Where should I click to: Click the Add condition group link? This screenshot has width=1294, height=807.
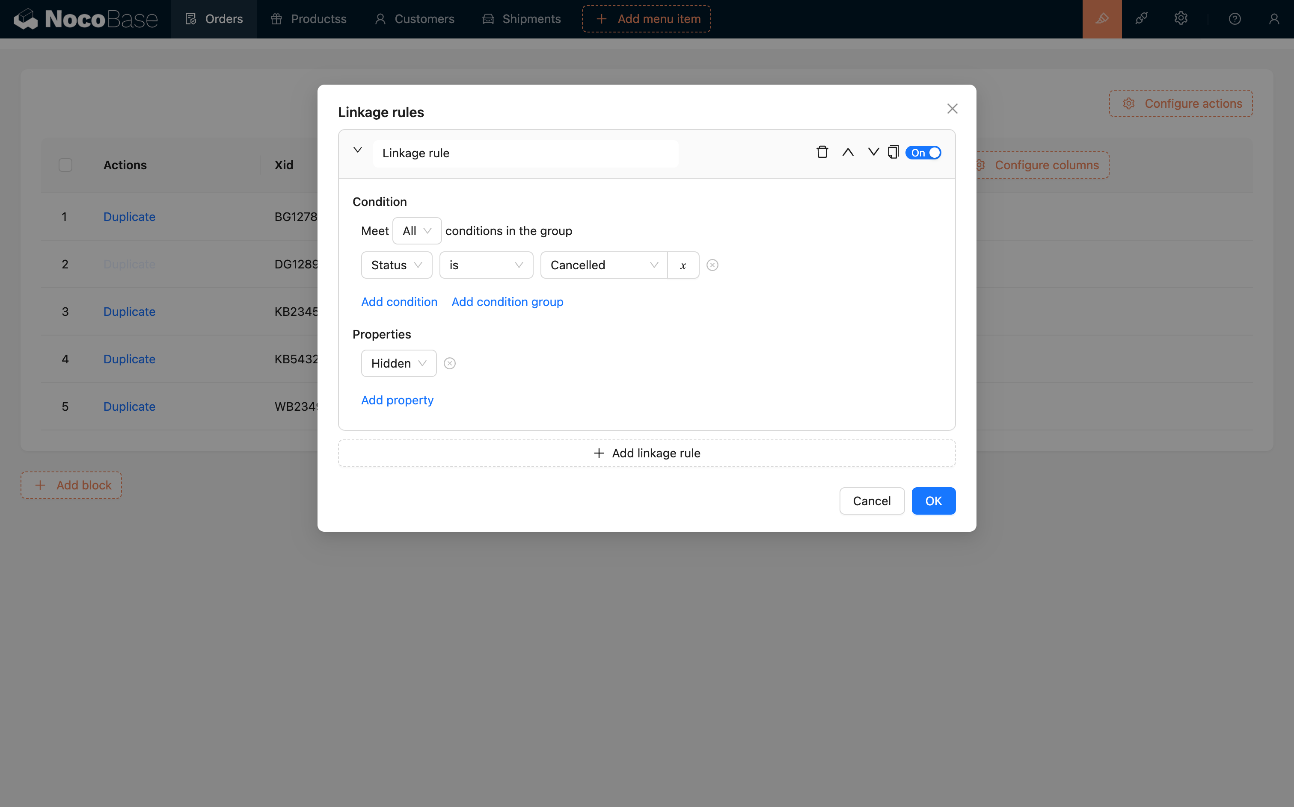[x=507, y=302]
